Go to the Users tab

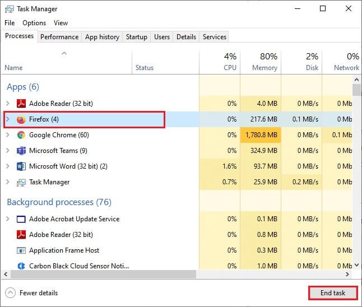pos(162,37)
